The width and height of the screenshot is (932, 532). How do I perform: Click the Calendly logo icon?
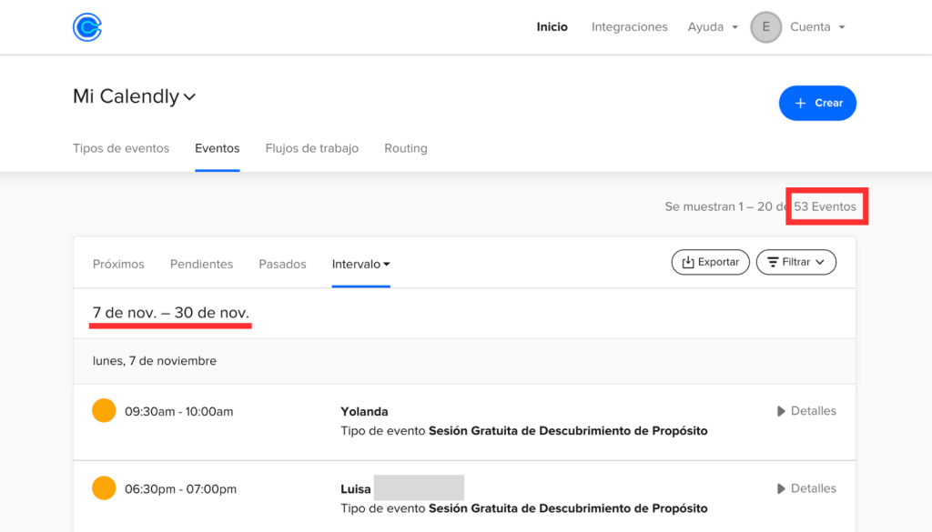tap(87, 27)
